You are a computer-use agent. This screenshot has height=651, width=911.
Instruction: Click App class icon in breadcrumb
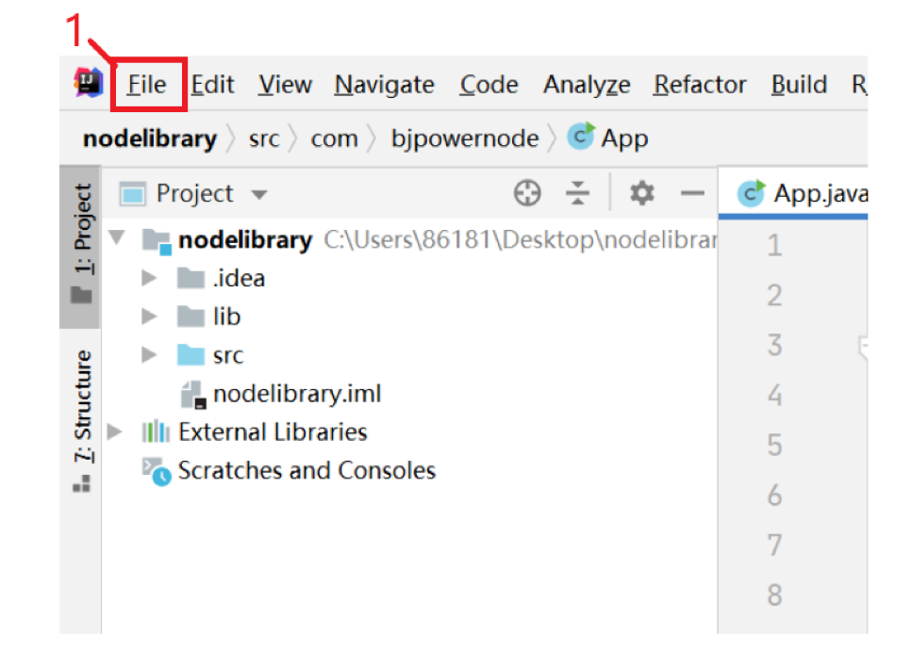(581, 137)
